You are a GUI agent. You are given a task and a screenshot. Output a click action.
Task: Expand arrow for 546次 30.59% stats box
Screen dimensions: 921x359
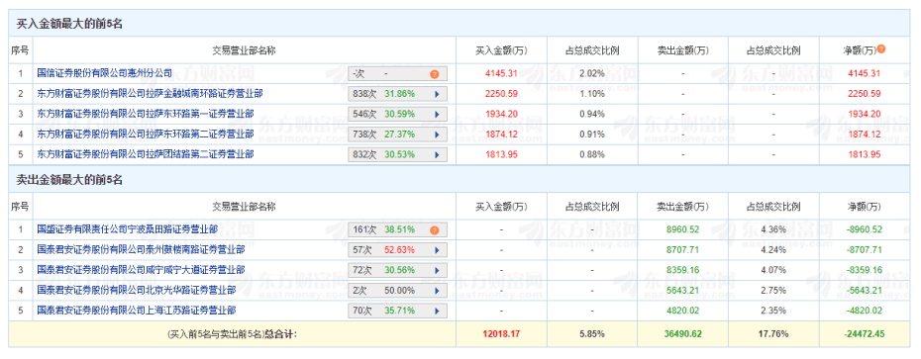(436, 115)
